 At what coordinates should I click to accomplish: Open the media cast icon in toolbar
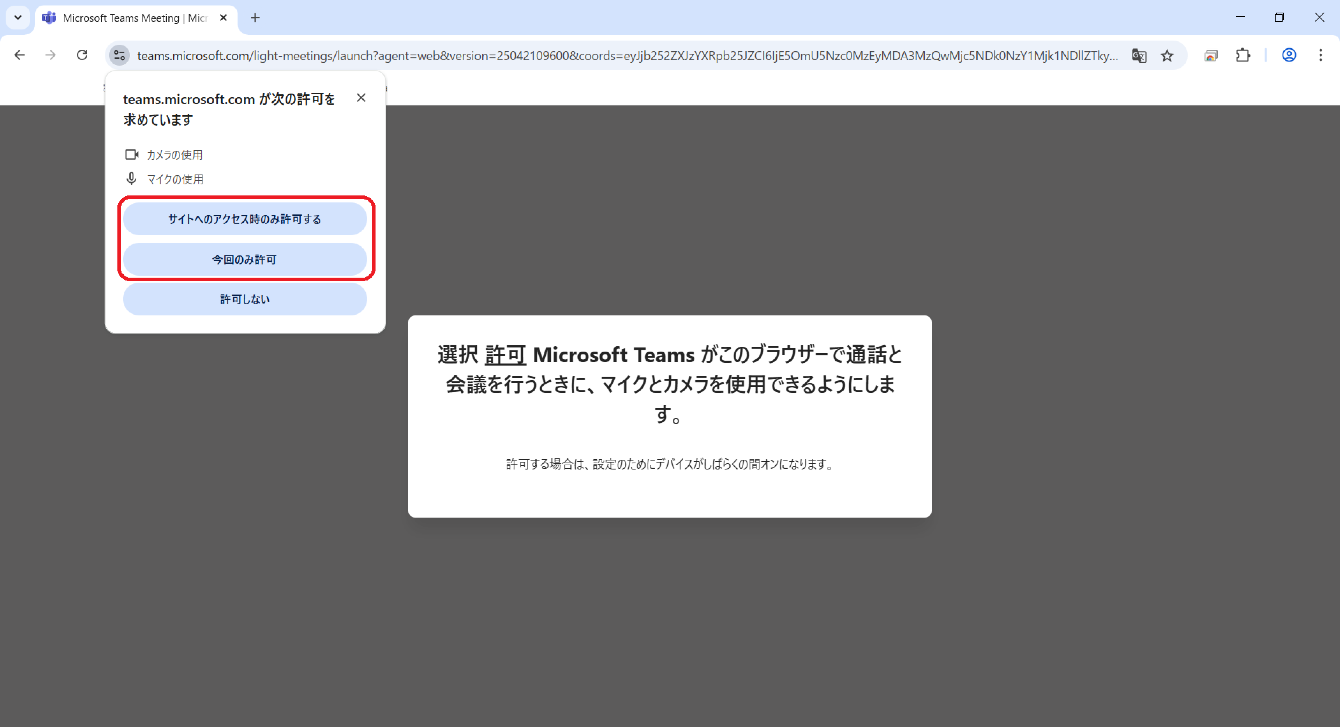point(1211,56)
